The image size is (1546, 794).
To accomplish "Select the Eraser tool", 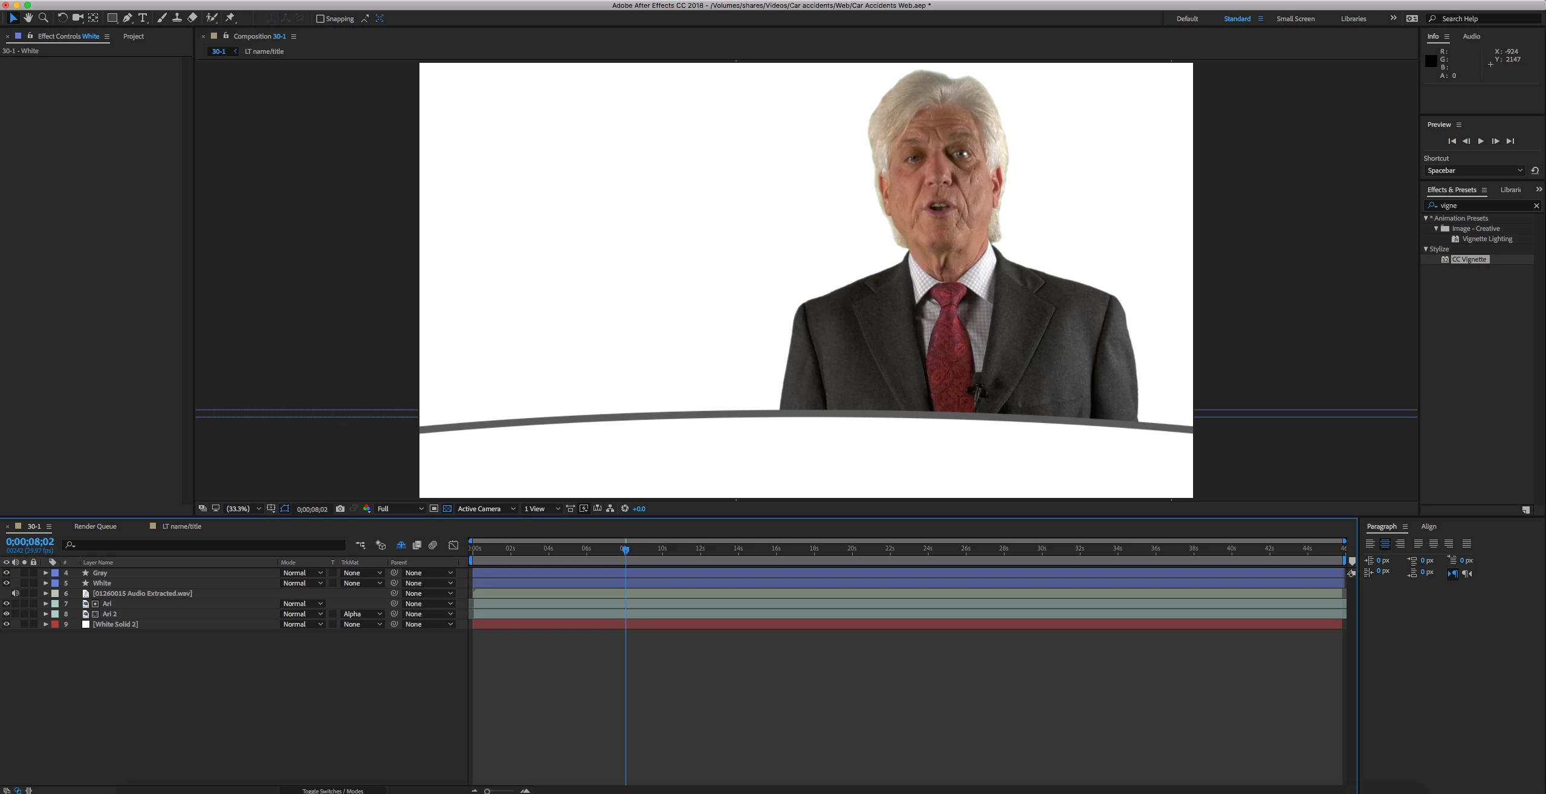I will [192, 18].
